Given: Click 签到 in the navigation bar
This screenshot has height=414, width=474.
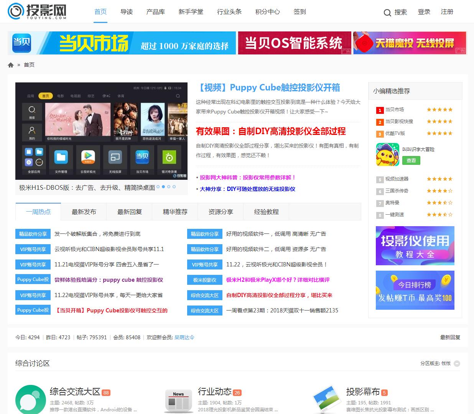Looking at the screenshot, I should pos(300,12).
